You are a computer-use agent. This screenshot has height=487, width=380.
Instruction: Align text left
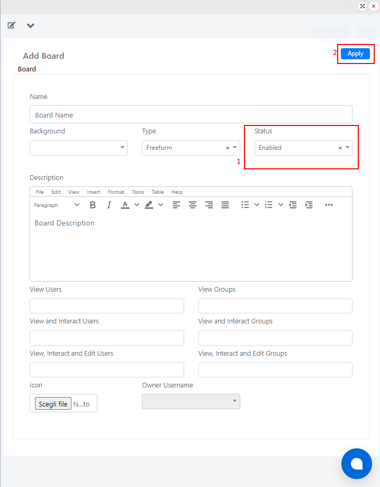(x=176, y=205)
